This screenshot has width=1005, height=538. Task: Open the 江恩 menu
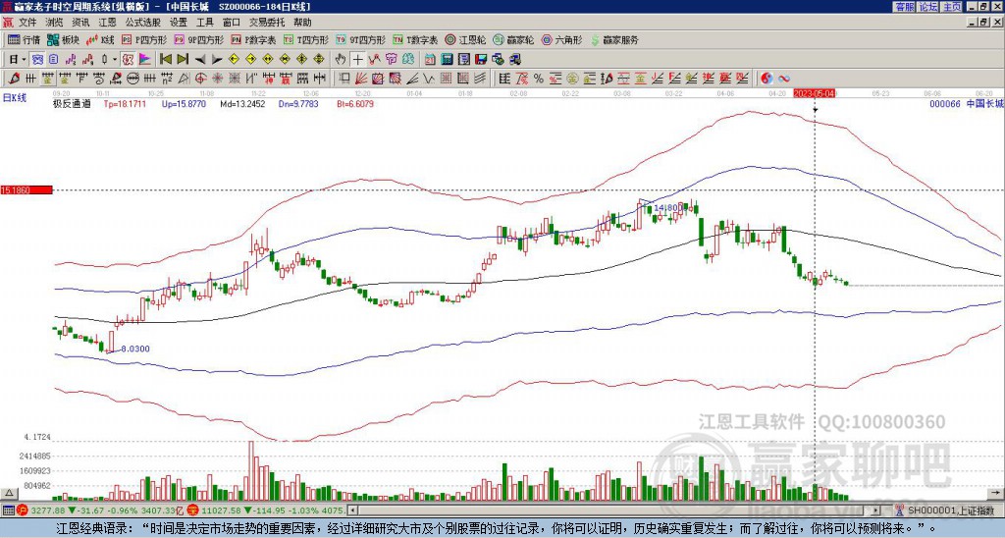click(108, 23)
